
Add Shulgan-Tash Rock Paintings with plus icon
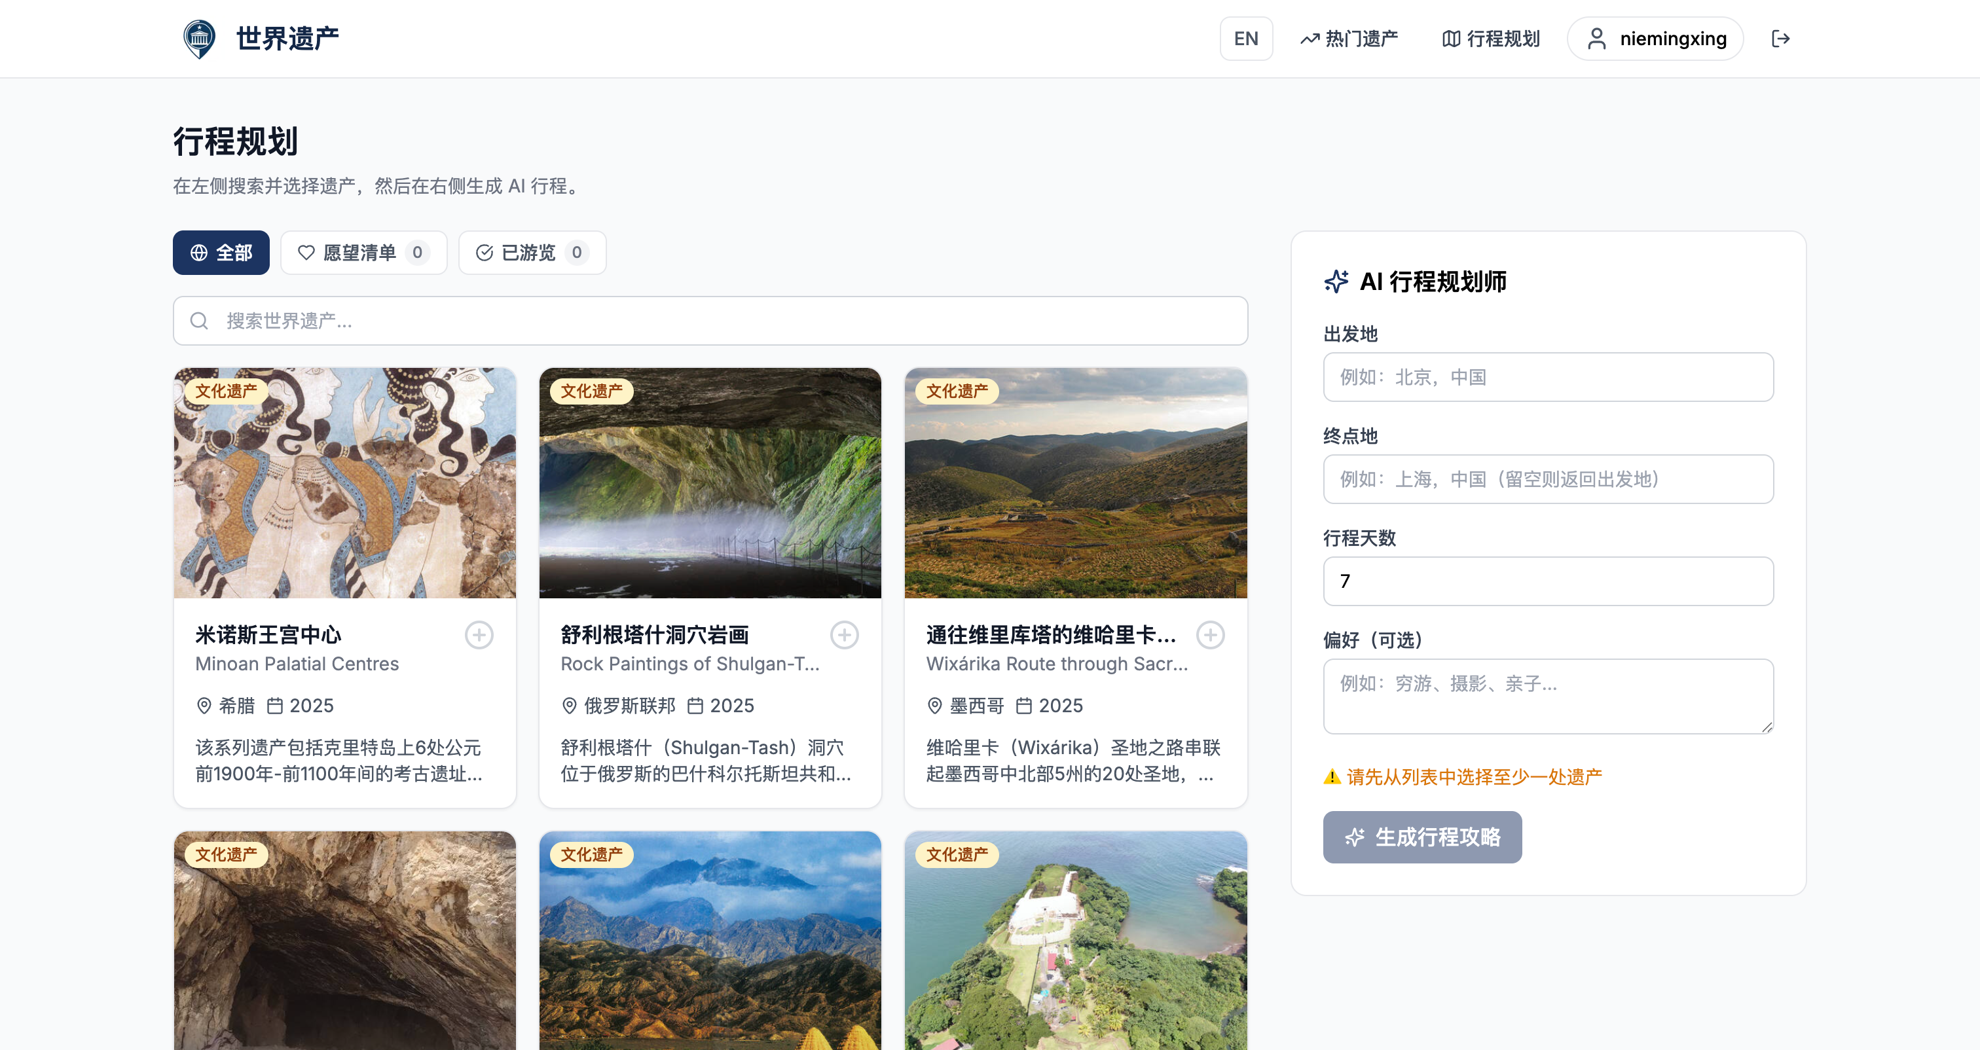(x=844, y=635)
